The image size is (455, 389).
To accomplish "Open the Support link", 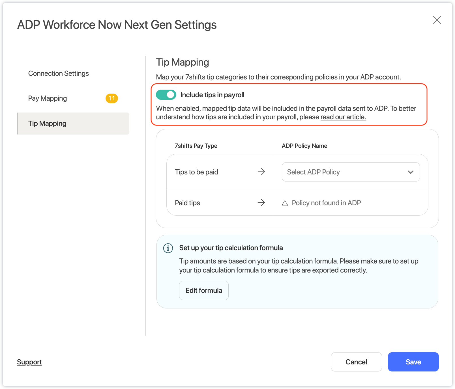I will pos(29,362).
